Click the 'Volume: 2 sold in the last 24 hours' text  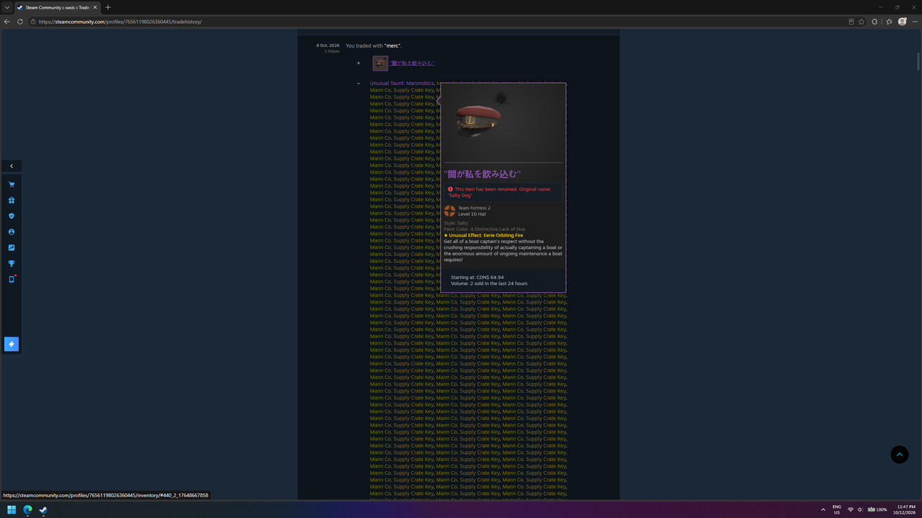(x=489, y=283)
